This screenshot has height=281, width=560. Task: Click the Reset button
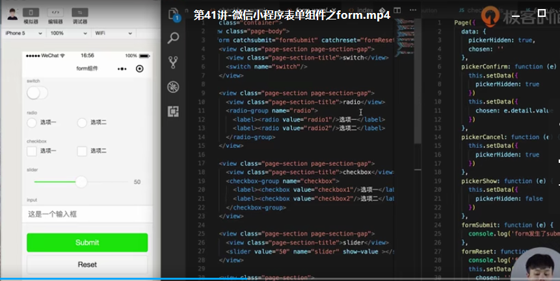[x=87, y=264]
